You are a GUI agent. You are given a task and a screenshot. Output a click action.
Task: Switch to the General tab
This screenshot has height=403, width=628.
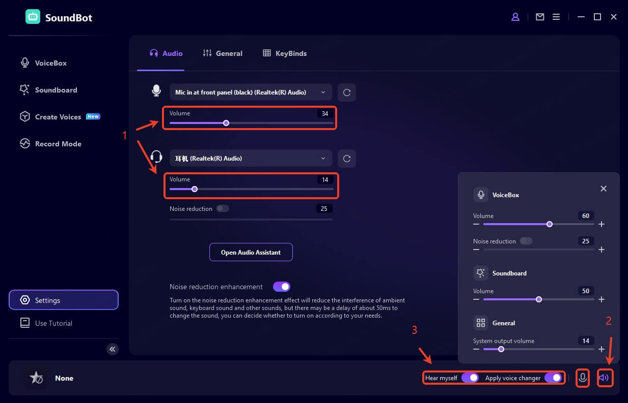pos(223,53)
